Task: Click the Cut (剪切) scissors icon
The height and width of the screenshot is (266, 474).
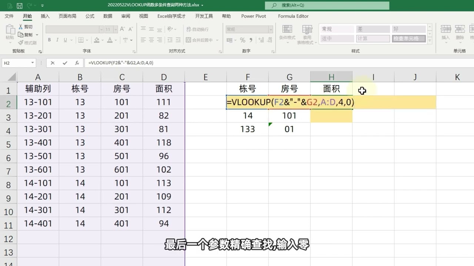Action: 21,27
